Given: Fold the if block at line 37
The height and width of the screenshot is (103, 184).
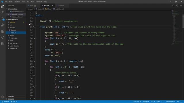Looking at the screenshot, I should [x=34, y=87].
